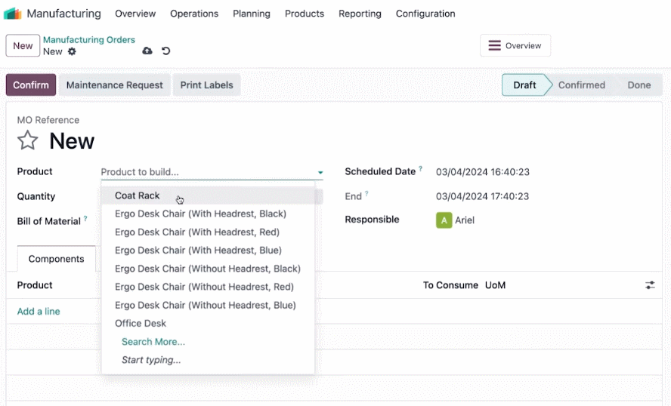Select Ergo Desk Chair (With Headrest, Black)

(x=208, y=214)
